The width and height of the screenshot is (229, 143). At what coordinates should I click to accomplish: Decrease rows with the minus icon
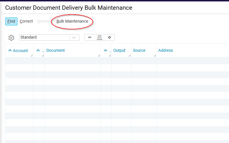[90, 37]
